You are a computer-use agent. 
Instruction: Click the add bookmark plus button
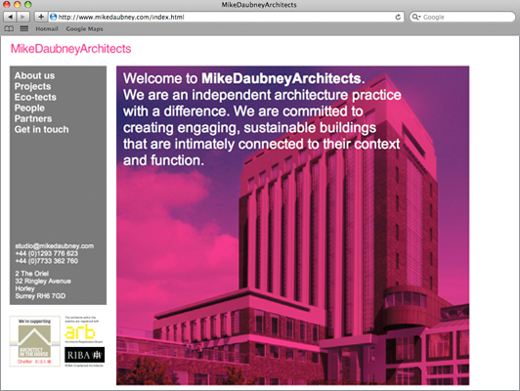[x=40, y=17]
